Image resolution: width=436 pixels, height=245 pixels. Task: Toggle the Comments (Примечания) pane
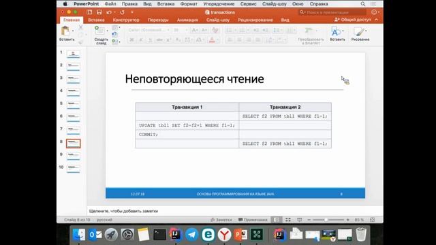coord(253,220)
